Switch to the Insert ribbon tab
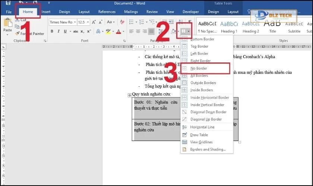The height and width of the screenshot is (186, 313). pos(46,12)
